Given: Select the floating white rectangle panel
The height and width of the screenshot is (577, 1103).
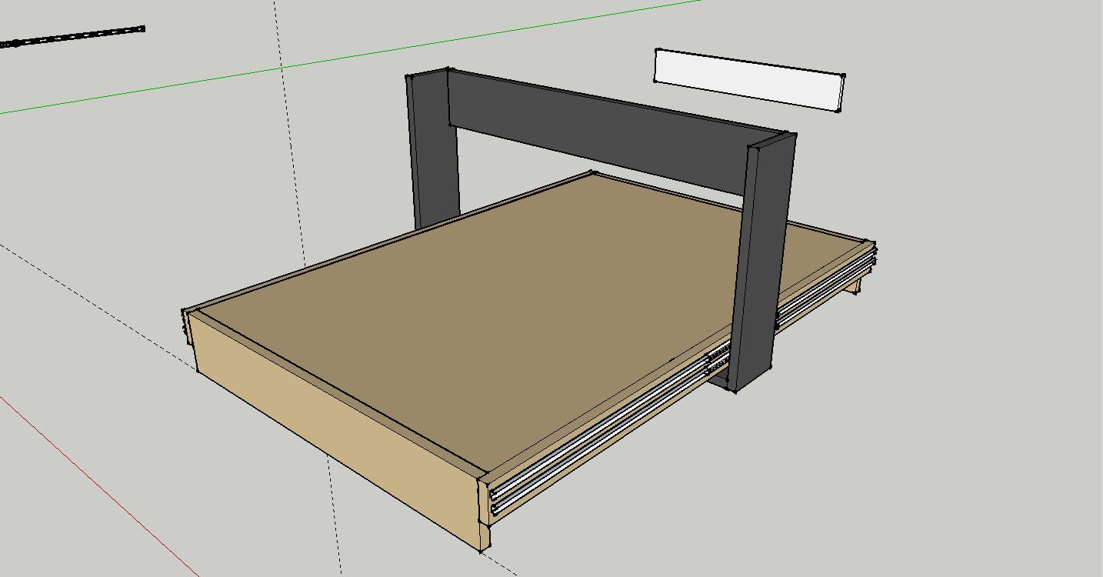Looking at the screenshot, I should 749,80.
